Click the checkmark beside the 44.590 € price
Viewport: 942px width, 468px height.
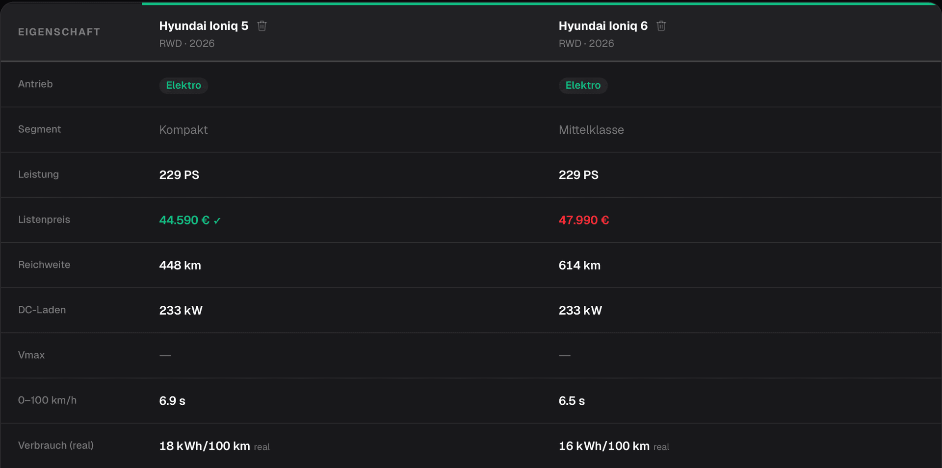[x=217, y=221]
